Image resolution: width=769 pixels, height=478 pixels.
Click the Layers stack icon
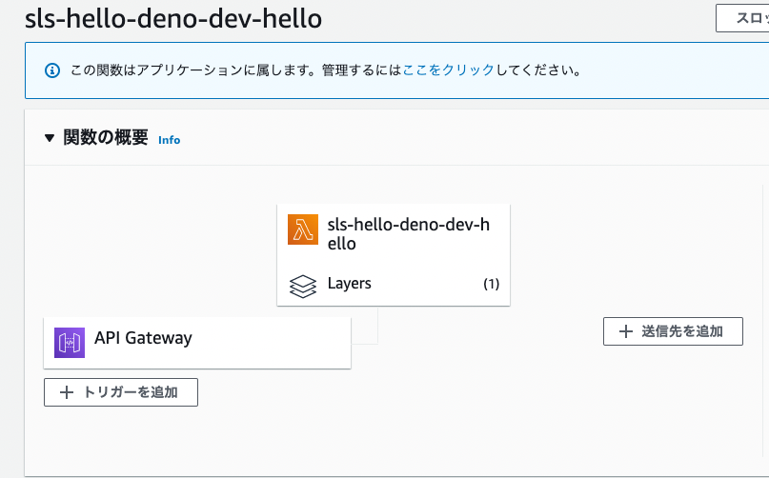303,286
